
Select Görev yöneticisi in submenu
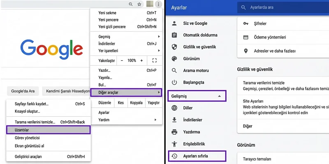[x=49, y=138]
